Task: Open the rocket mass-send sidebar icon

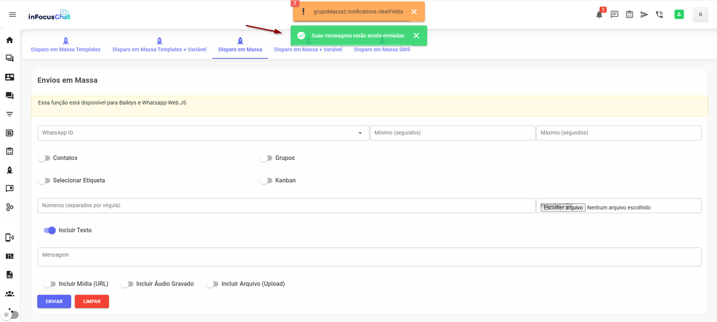Action: (x=10, y=170)
